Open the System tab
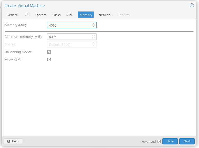Image resolution: width=199 pixels, height=148 pixels. click(41, 15)
